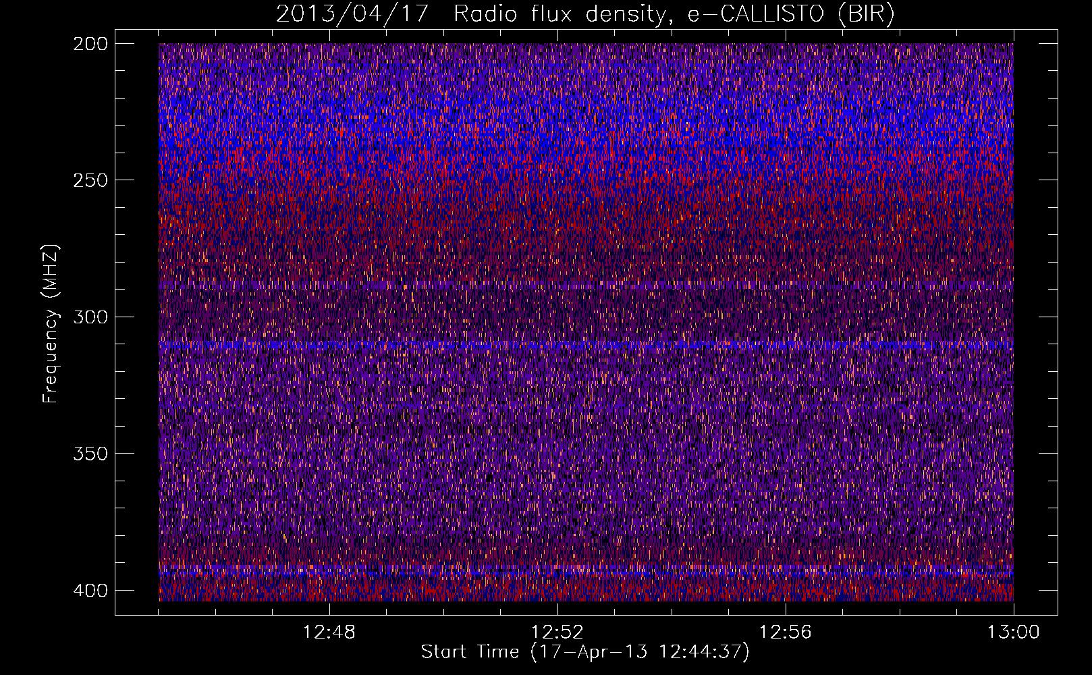Click the 12:48 time tick label
The width and height of the screenshot is (1092, 675).
[329, 632]
